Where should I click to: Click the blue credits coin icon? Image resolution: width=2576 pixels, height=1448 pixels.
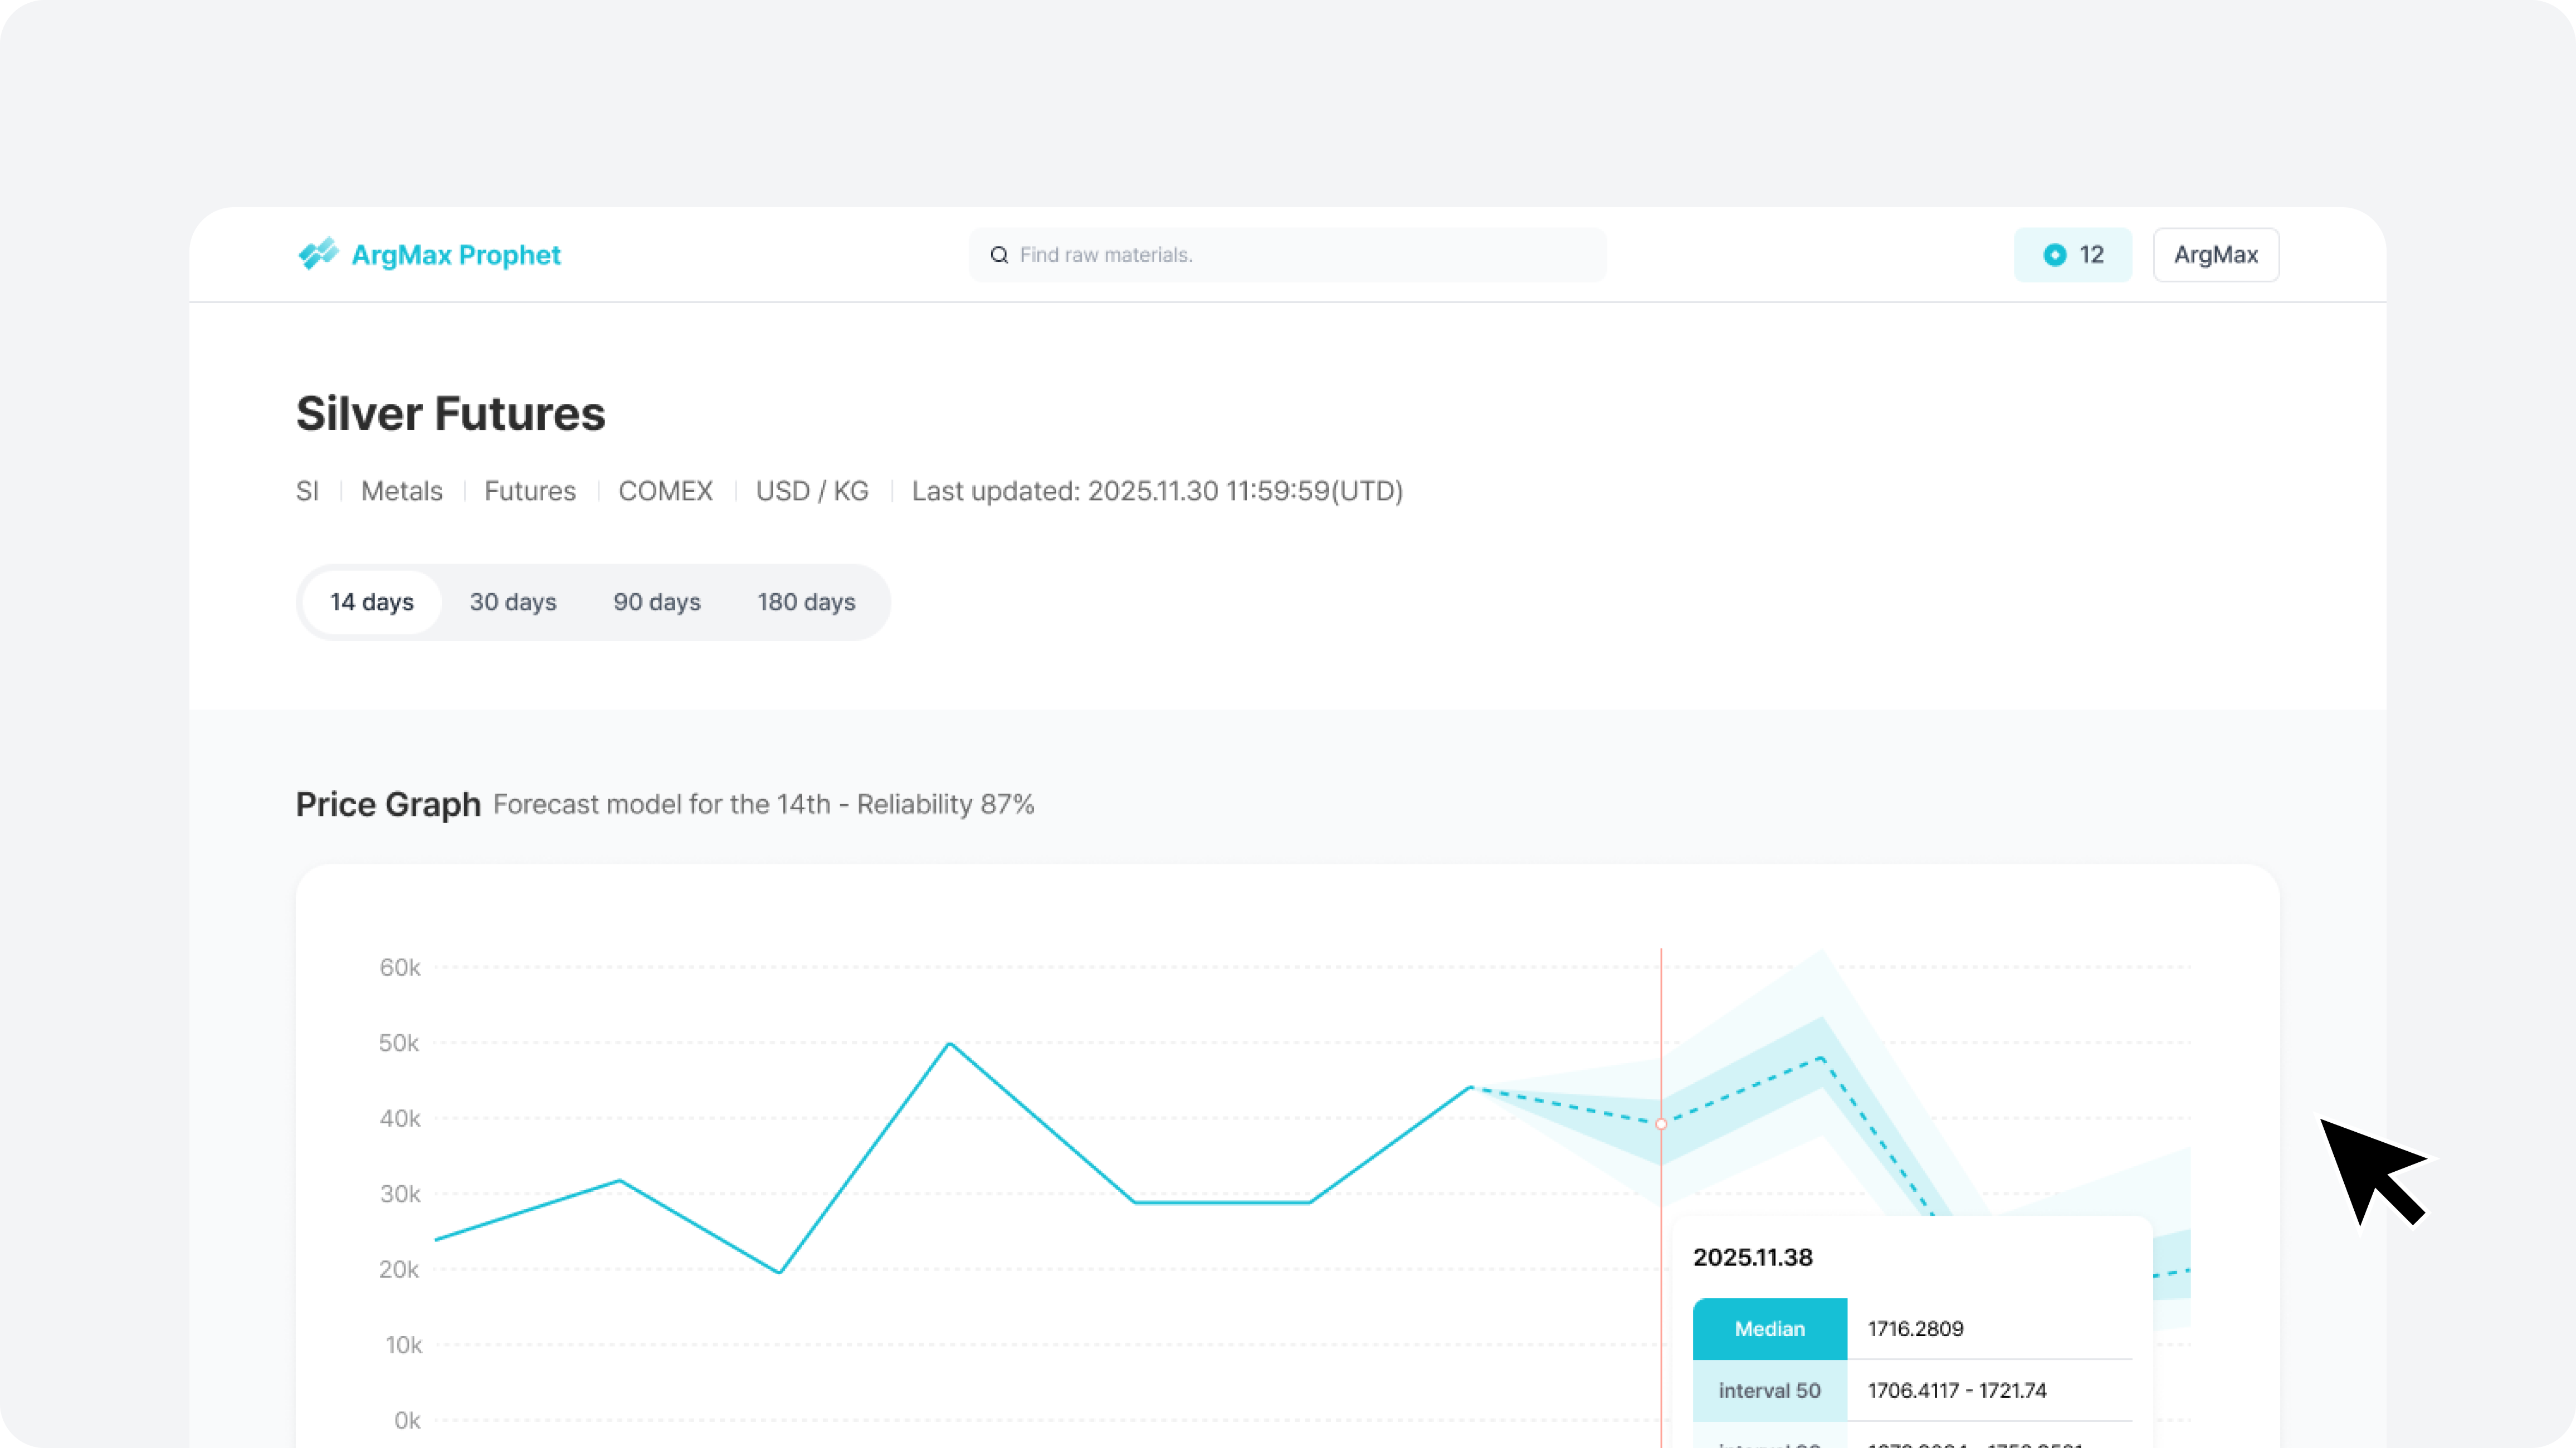(2054, 255)
